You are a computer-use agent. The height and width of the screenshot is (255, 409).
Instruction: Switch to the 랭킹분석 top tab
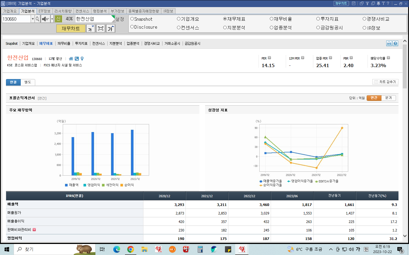(100, 11)
